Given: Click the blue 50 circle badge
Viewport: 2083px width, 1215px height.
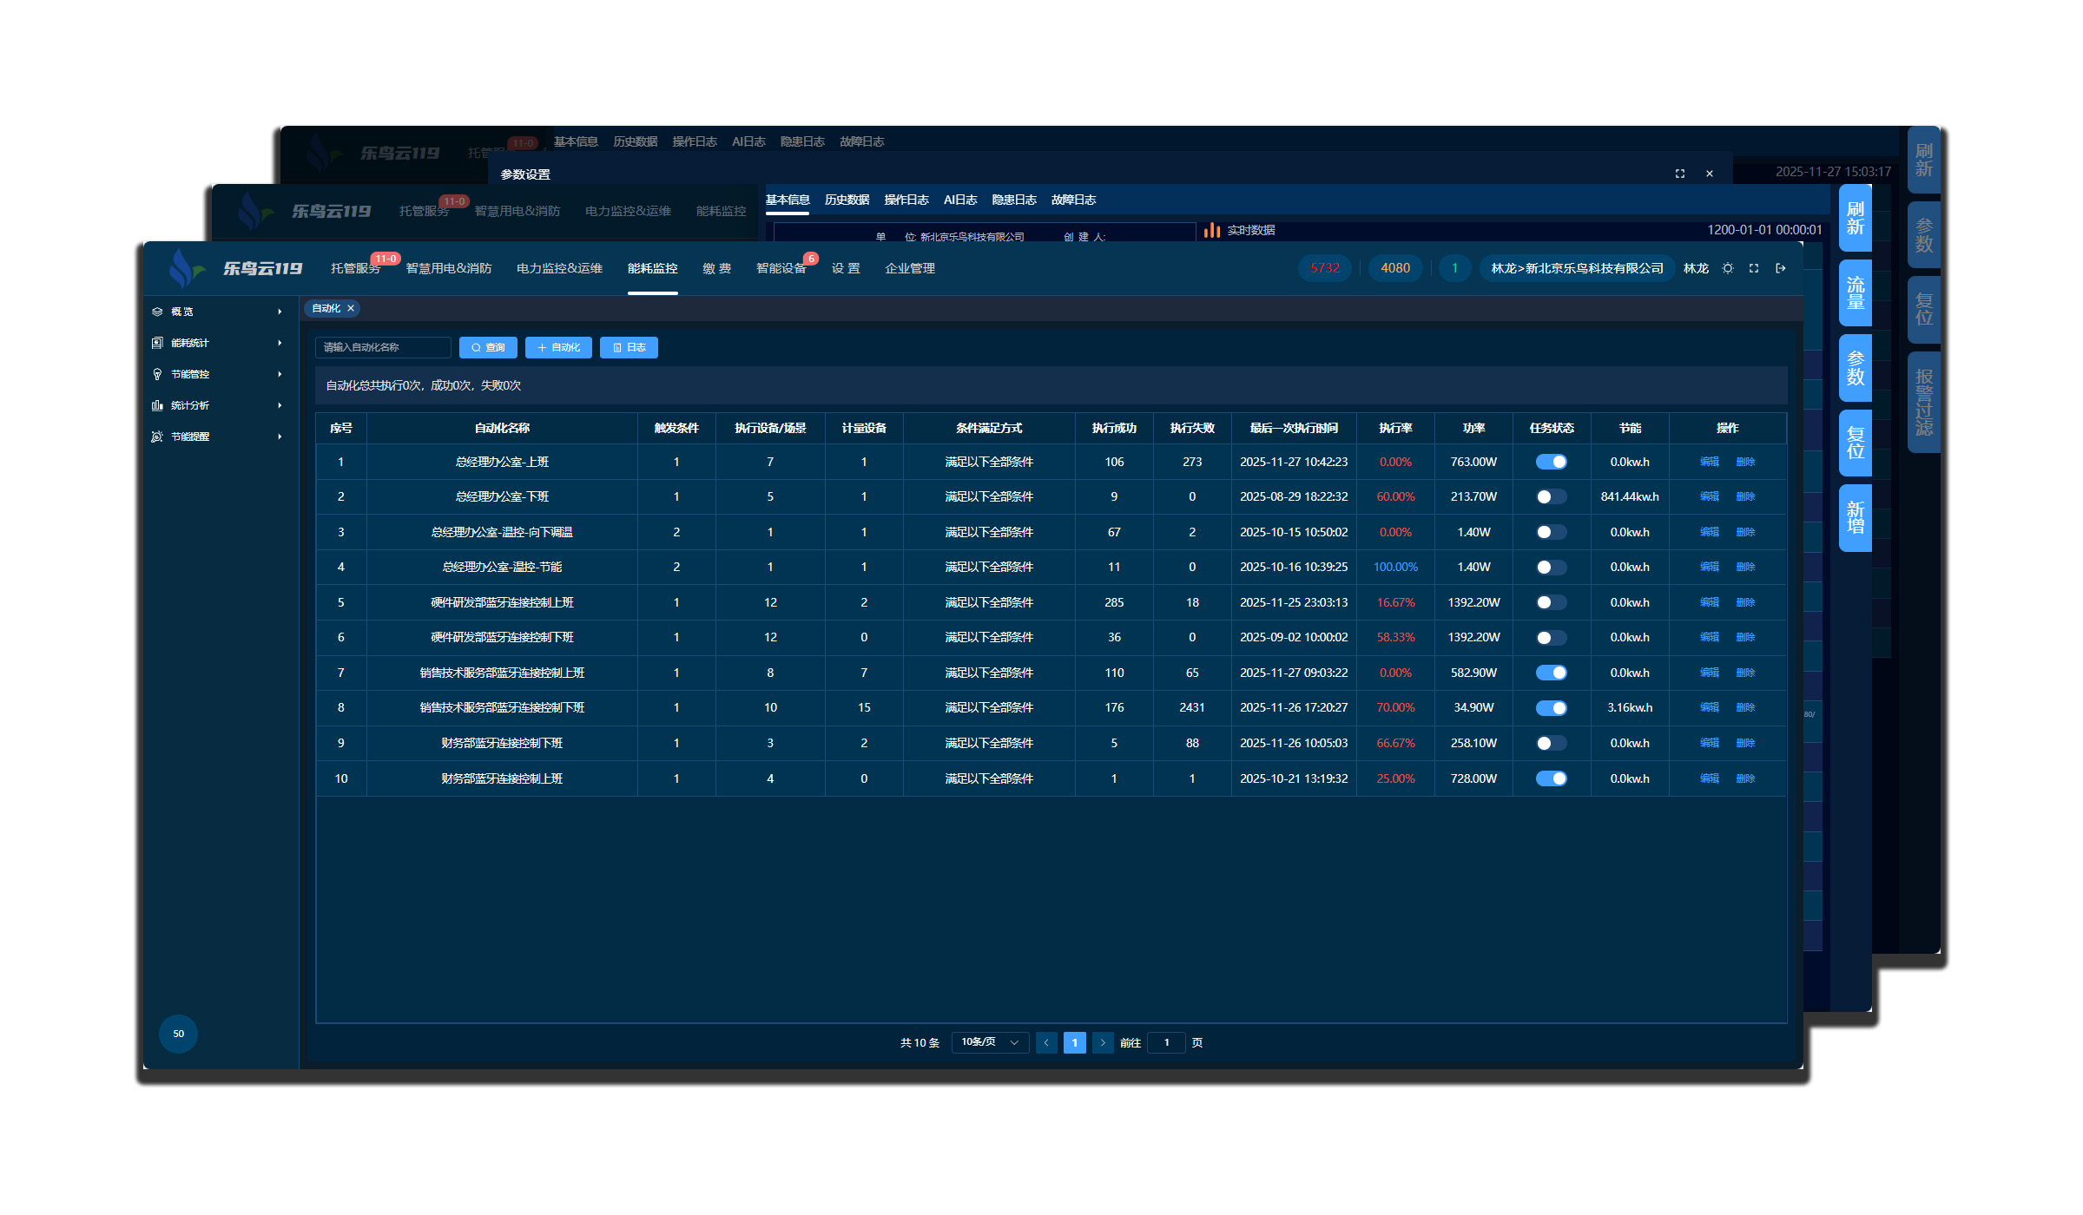Looking at the screenshot, I should (178, 1034).
